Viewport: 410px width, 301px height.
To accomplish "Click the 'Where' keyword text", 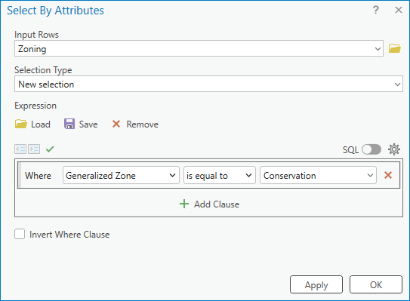I will pos(38,175).
